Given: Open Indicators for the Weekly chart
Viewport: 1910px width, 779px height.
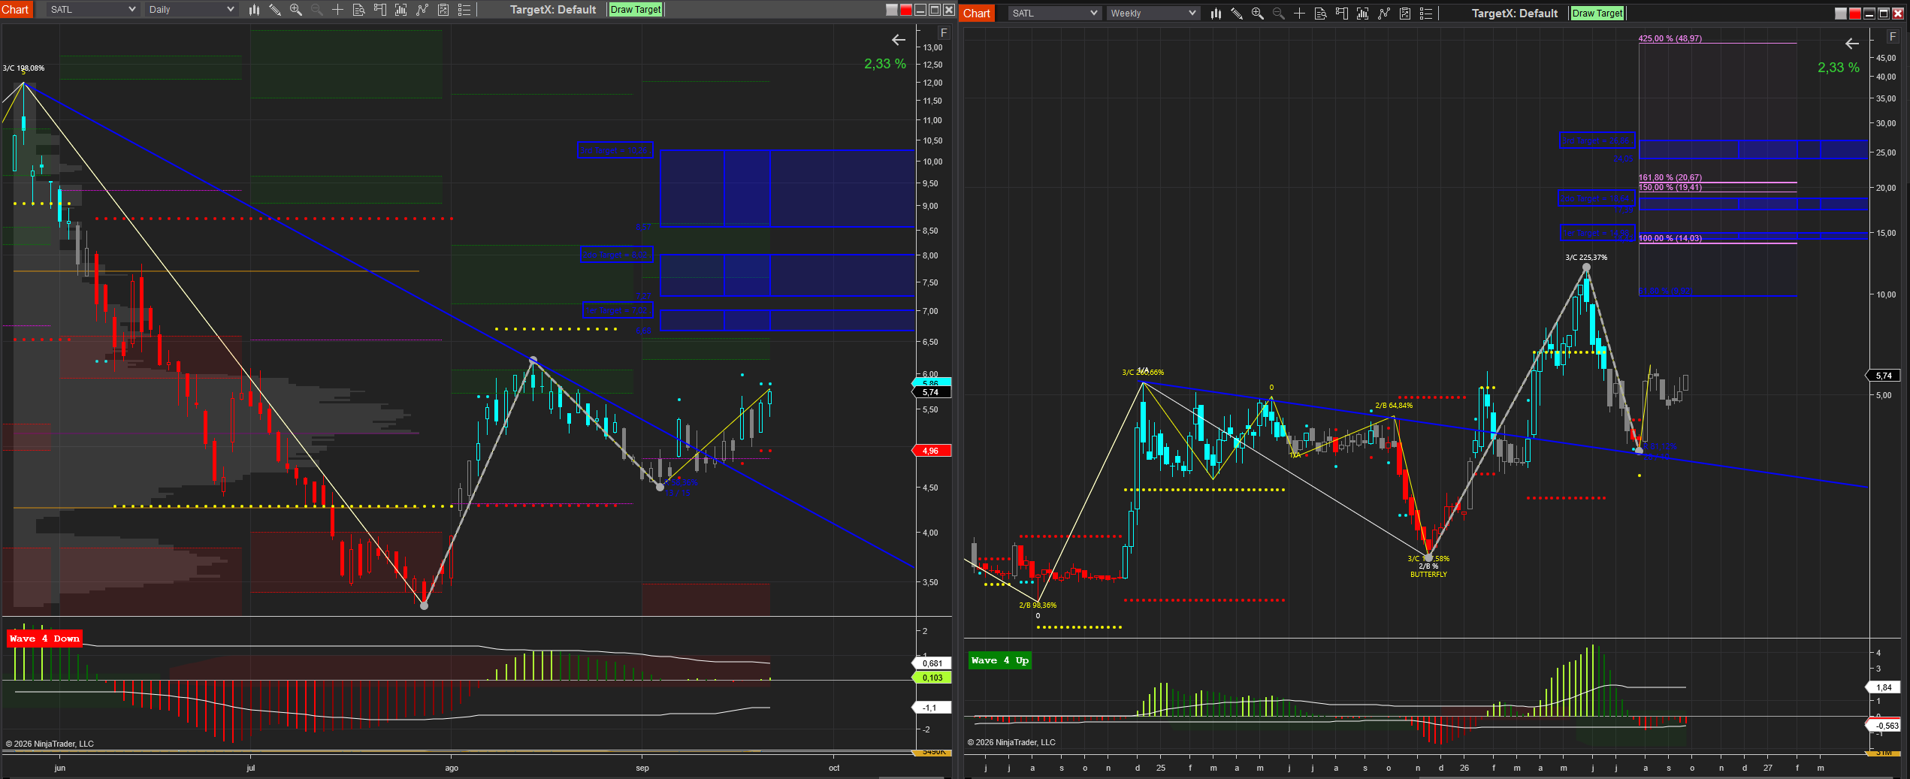Looking at the screenshot, I should point(1384,14).
